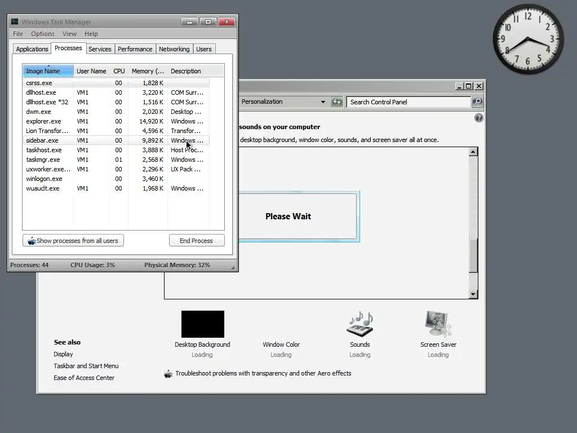Select the uxworker.exe process row
The image size is (577, 433).
tap(116, 169)
